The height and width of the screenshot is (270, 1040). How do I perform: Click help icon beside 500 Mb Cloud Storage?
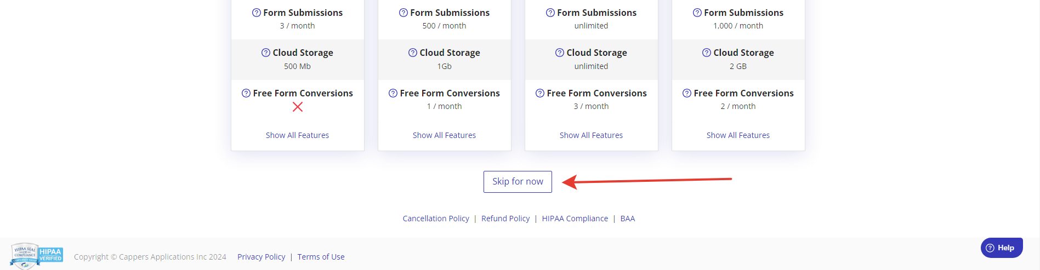point(265,53)
